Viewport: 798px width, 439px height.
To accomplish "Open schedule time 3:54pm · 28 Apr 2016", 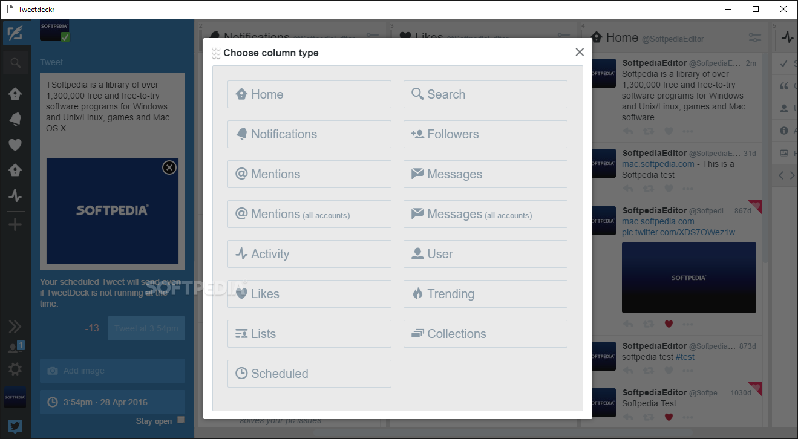I will (113, 402).
